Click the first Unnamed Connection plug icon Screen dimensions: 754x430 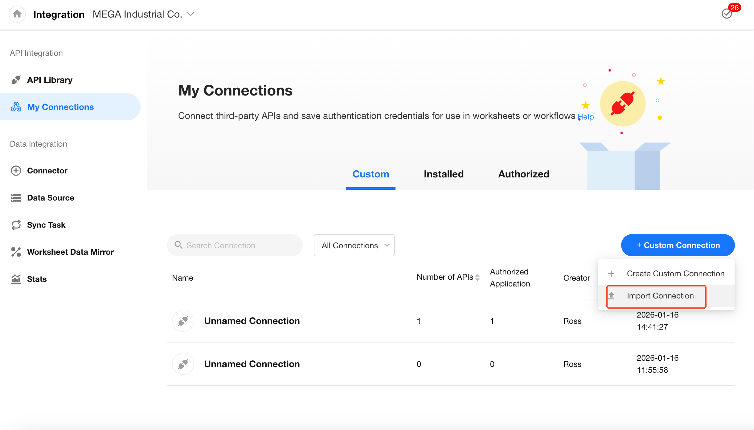(183, 321)
